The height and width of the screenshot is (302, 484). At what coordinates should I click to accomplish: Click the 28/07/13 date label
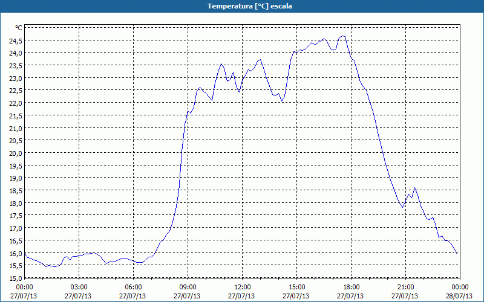pyautogui.click(x=459, y=296)
